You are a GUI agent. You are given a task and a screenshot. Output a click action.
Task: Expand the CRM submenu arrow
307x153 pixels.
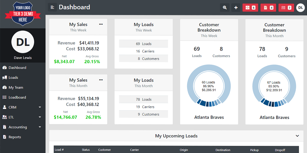coord(40,107)
